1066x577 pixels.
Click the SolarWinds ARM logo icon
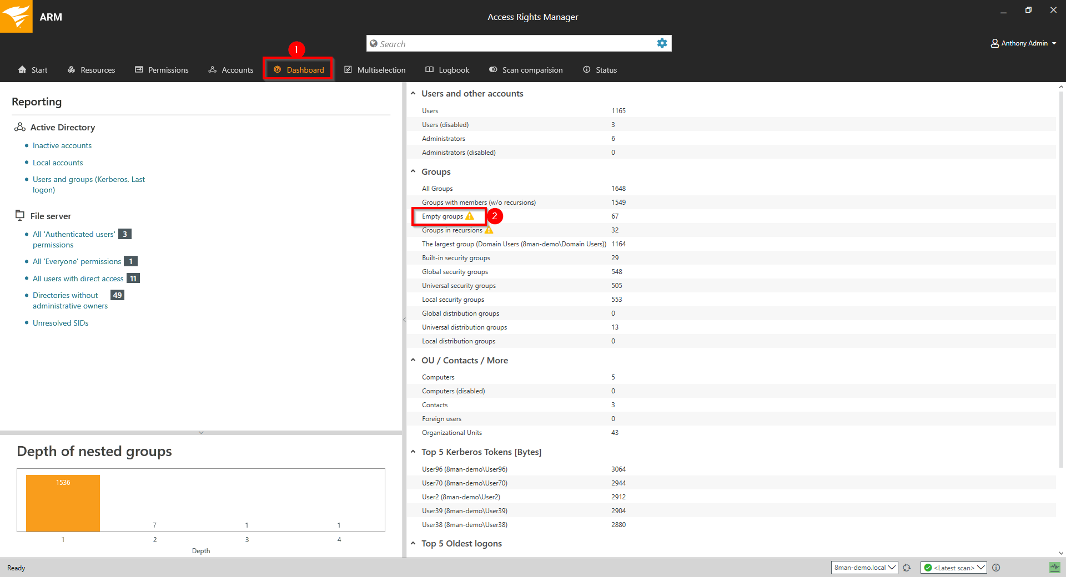pyautogui.click(x=17, y=16)
